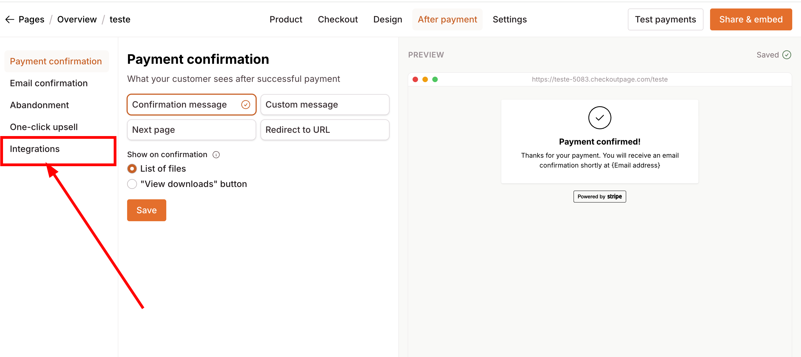Open Integrations in the sidebar

[x=35, y=149]
